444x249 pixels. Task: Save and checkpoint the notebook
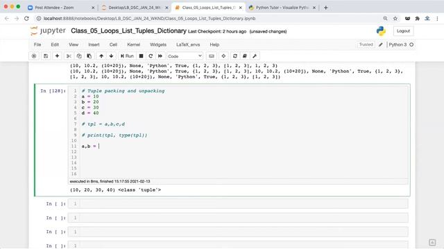coord(46,56)
